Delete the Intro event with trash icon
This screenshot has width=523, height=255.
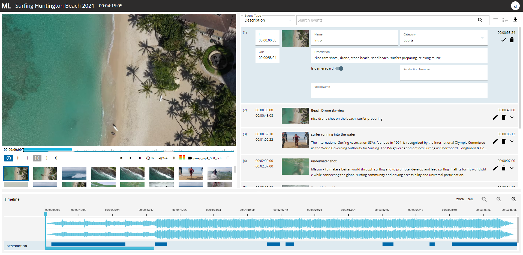(x=512, y=40)
